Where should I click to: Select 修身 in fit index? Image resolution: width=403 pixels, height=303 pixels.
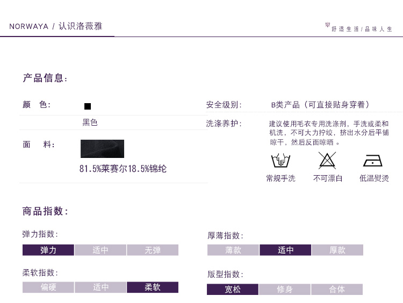click(285, 290)
